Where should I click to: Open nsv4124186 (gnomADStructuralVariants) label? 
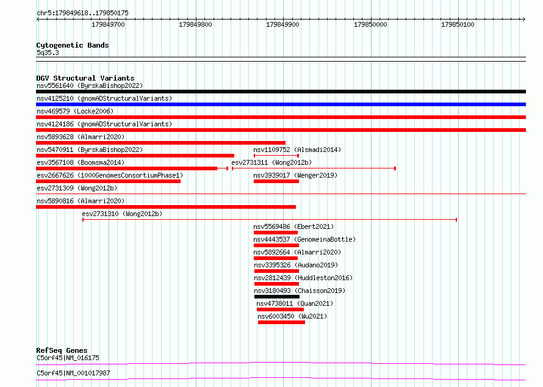[104, 124]
